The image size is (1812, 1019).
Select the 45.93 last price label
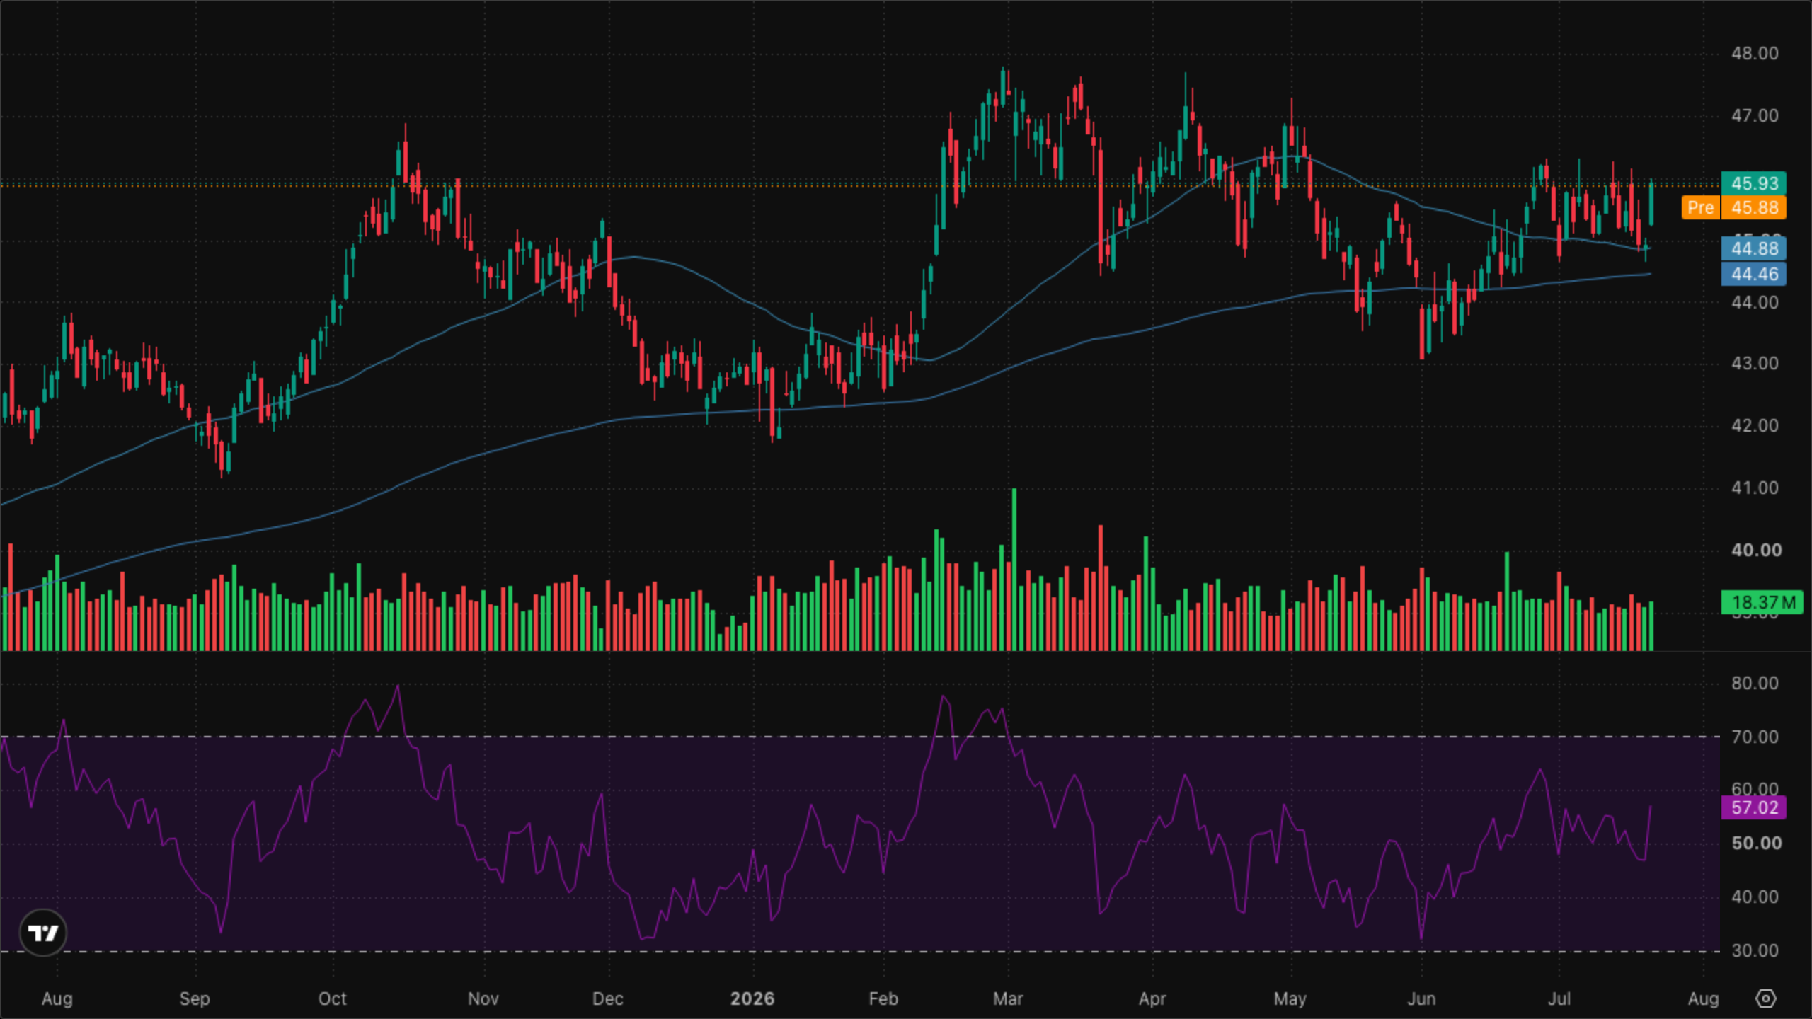1753,183
